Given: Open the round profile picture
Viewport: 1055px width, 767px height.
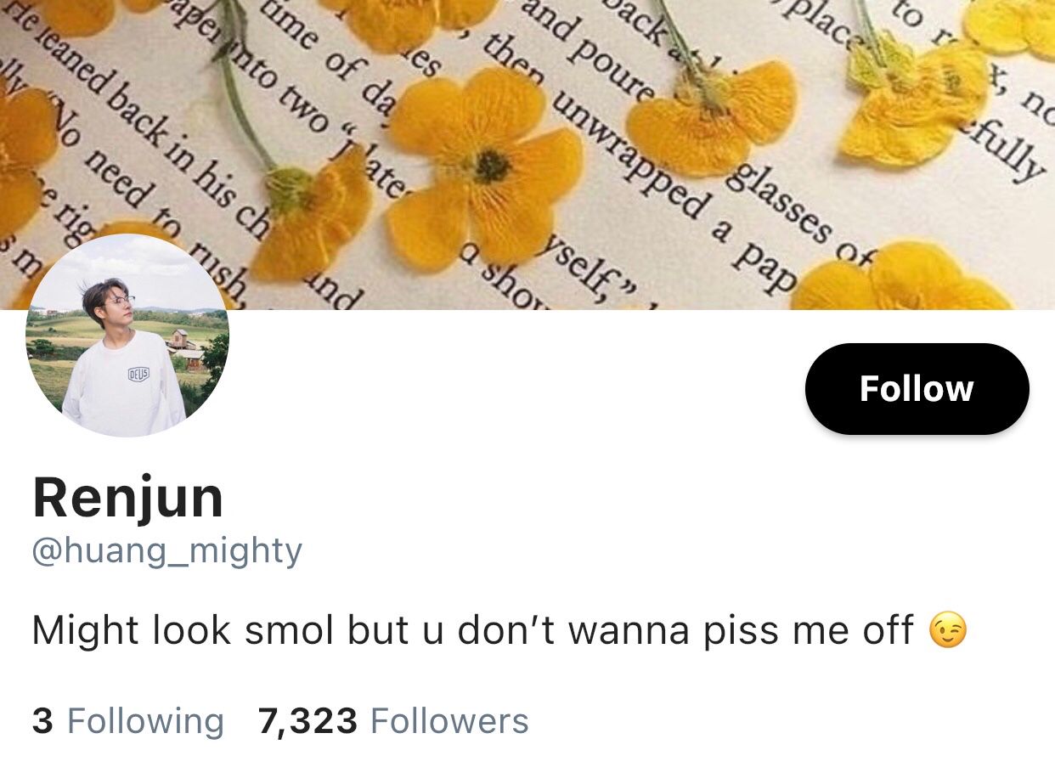Looking at the screenshot, I should pos(127,336).
